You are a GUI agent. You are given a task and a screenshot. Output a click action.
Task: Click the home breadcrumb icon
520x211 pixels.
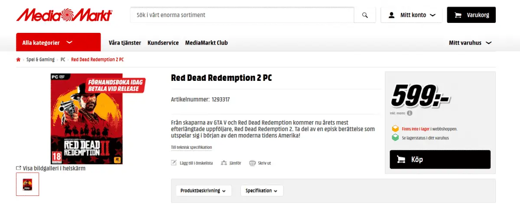click(18, 60)
